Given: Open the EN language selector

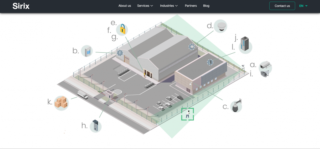Looking at the screenshot, I should coord(303,6).
